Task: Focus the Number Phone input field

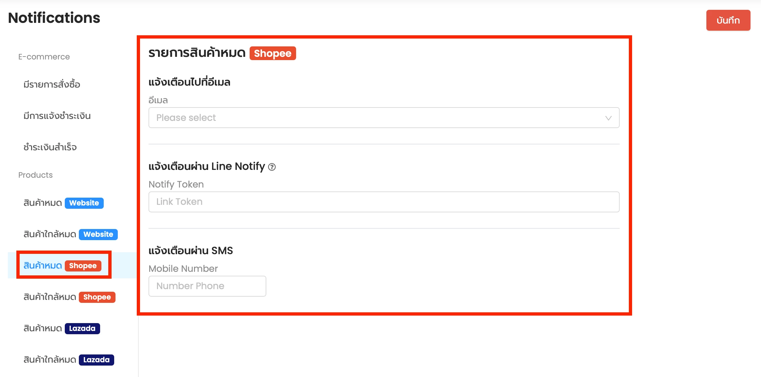Action: coord(207,286)
